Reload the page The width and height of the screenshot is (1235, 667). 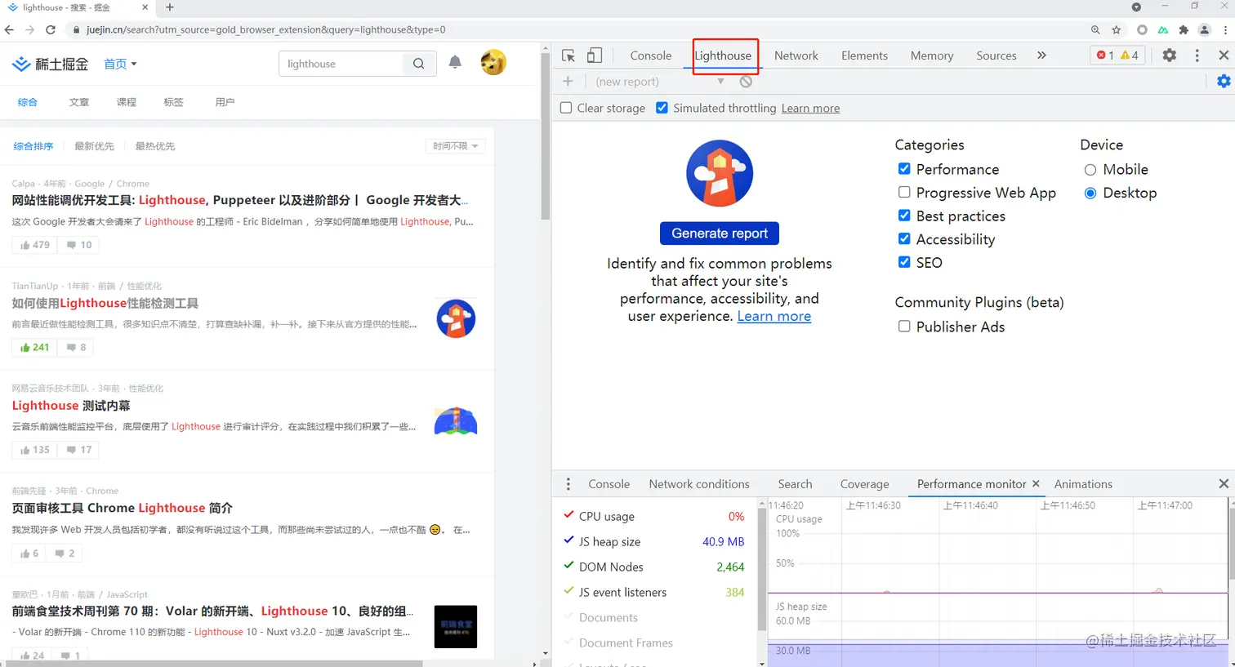(x=51, y=29)
